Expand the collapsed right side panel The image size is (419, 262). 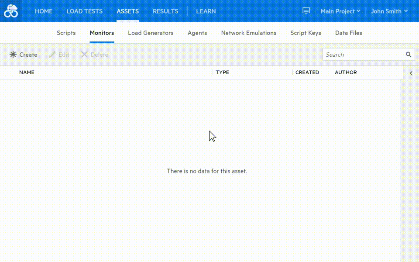tap(411, 73)
